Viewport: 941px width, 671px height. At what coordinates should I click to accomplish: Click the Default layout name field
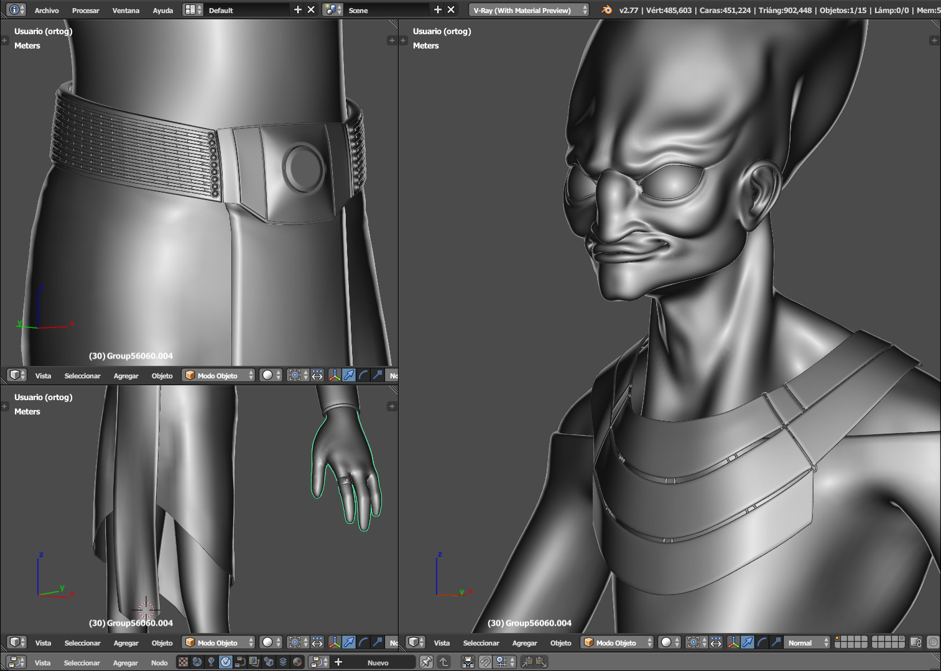coord(248,10)
